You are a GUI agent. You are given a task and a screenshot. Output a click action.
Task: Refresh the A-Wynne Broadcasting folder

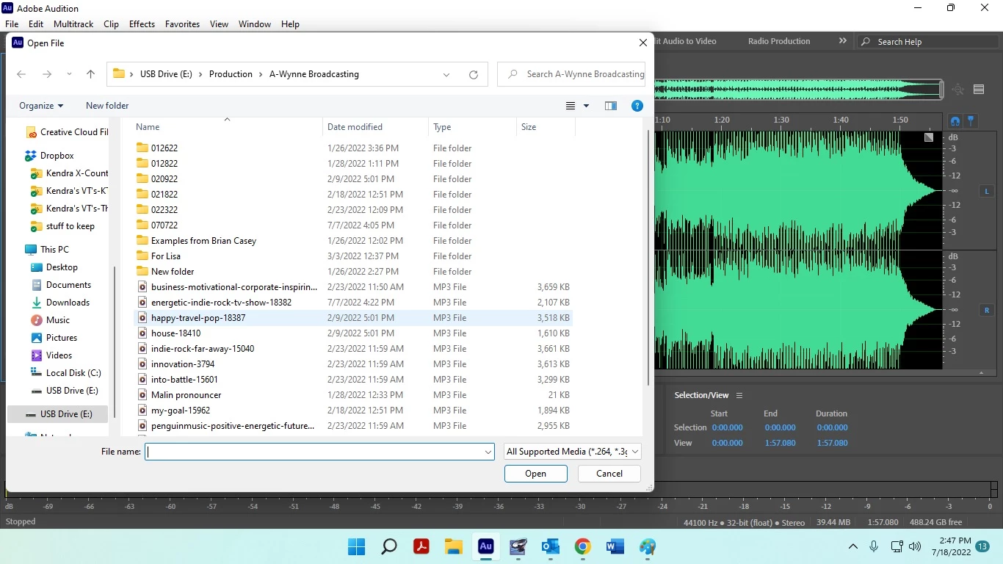coord(474,74)
